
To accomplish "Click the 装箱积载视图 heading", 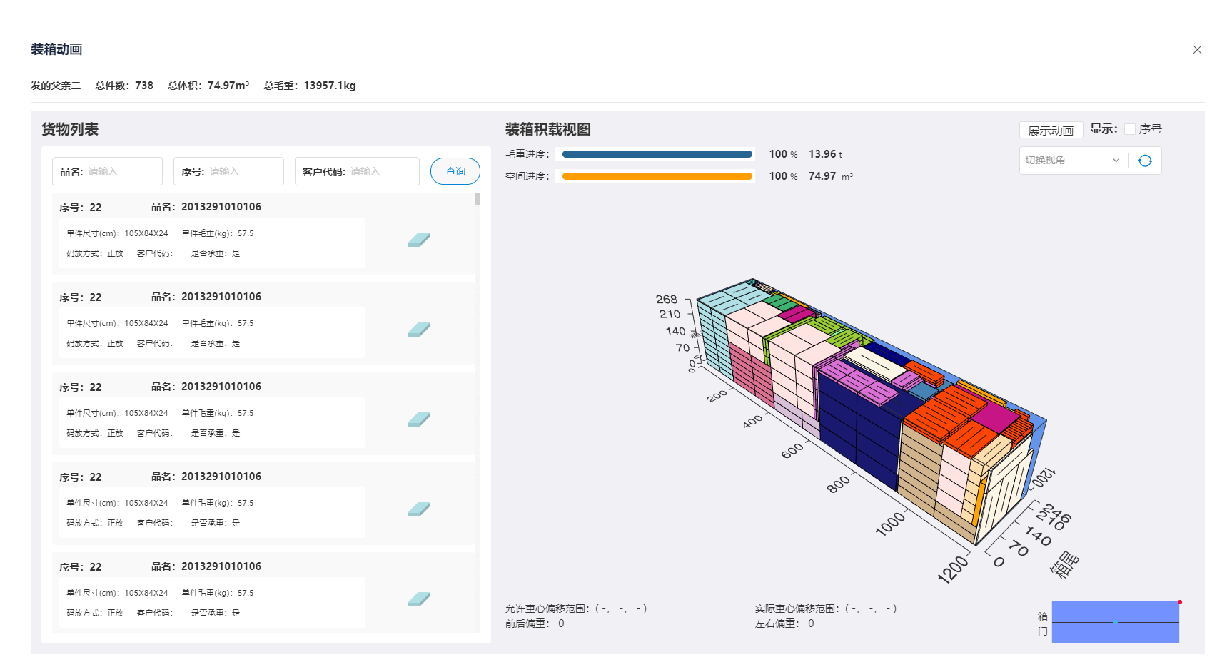I will pyautogui.click(x=548, y=129).
